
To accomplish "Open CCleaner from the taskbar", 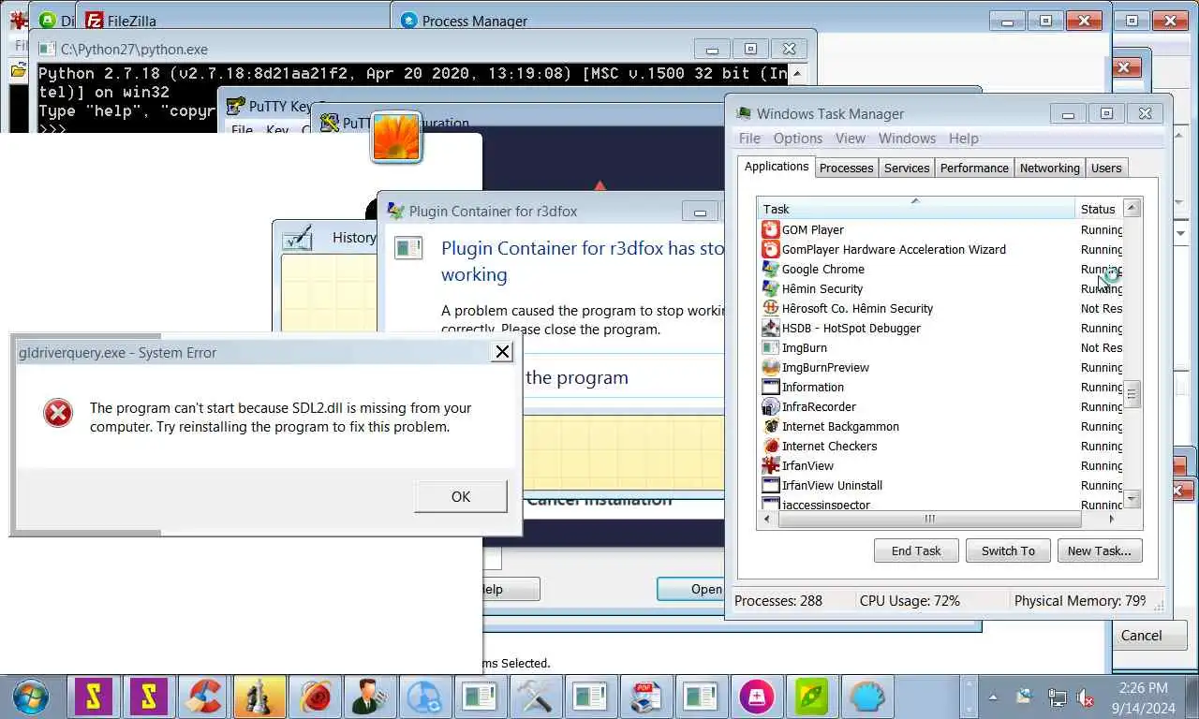I will (x=203, y=697).
